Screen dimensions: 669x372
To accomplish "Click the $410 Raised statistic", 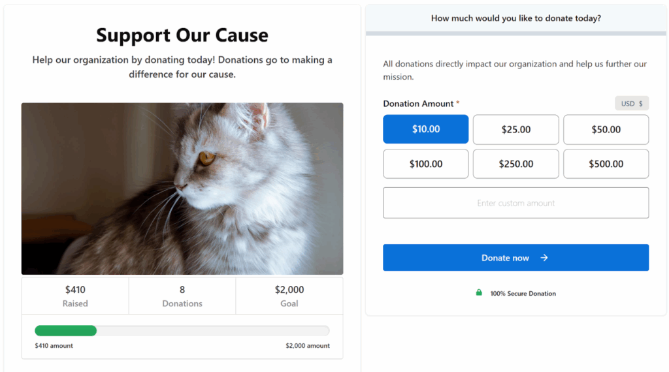I will [75, 296].
